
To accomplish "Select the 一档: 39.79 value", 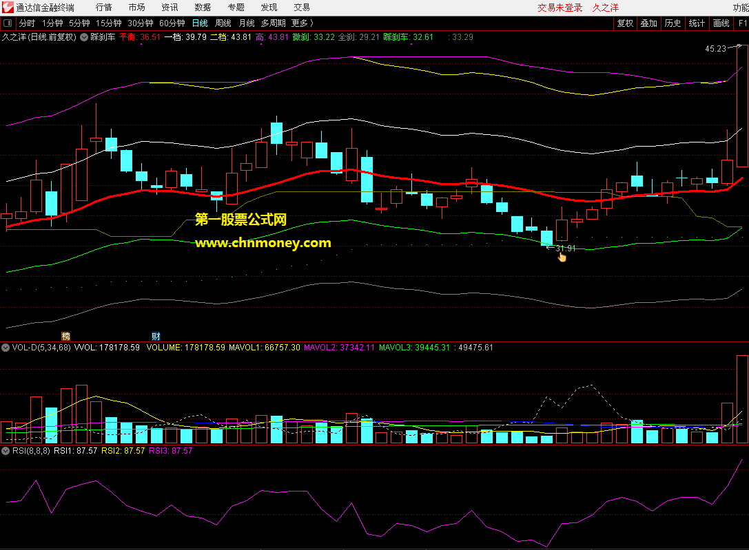I will [x=185, y=37].
